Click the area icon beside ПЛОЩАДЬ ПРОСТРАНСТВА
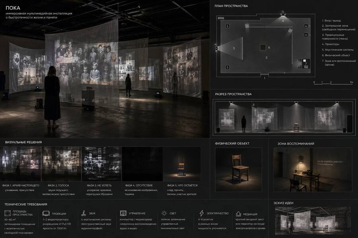 point(8,213)
